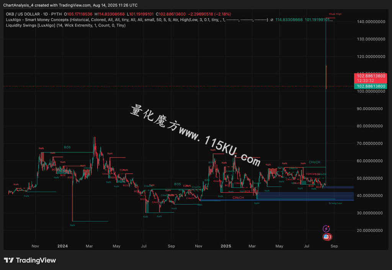Select the Liquidity Swings [LuxAlgo] indicator legend

(66, 25)
